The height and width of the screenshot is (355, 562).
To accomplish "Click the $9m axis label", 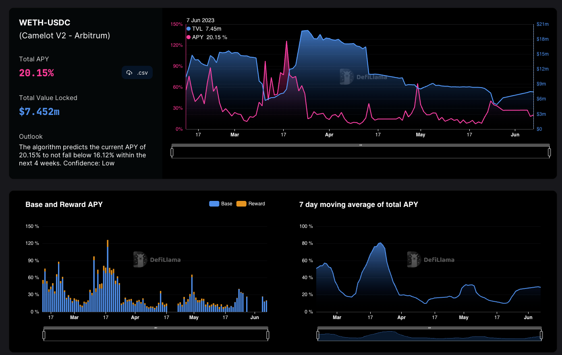I will click(x=541, y=84).
